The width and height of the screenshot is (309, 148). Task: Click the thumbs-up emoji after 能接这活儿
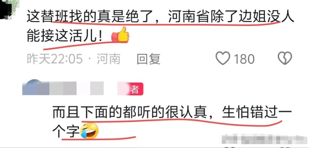click(120, 35)
